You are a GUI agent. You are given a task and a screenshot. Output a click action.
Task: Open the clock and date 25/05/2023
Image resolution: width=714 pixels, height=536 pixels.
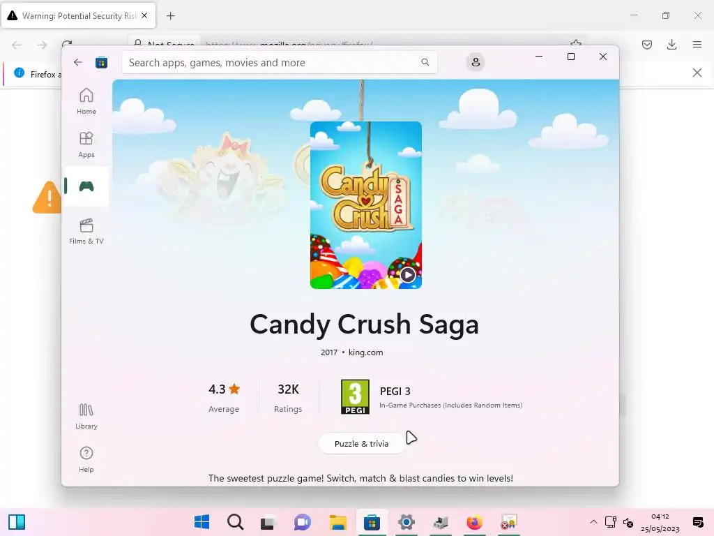[660, 522]
